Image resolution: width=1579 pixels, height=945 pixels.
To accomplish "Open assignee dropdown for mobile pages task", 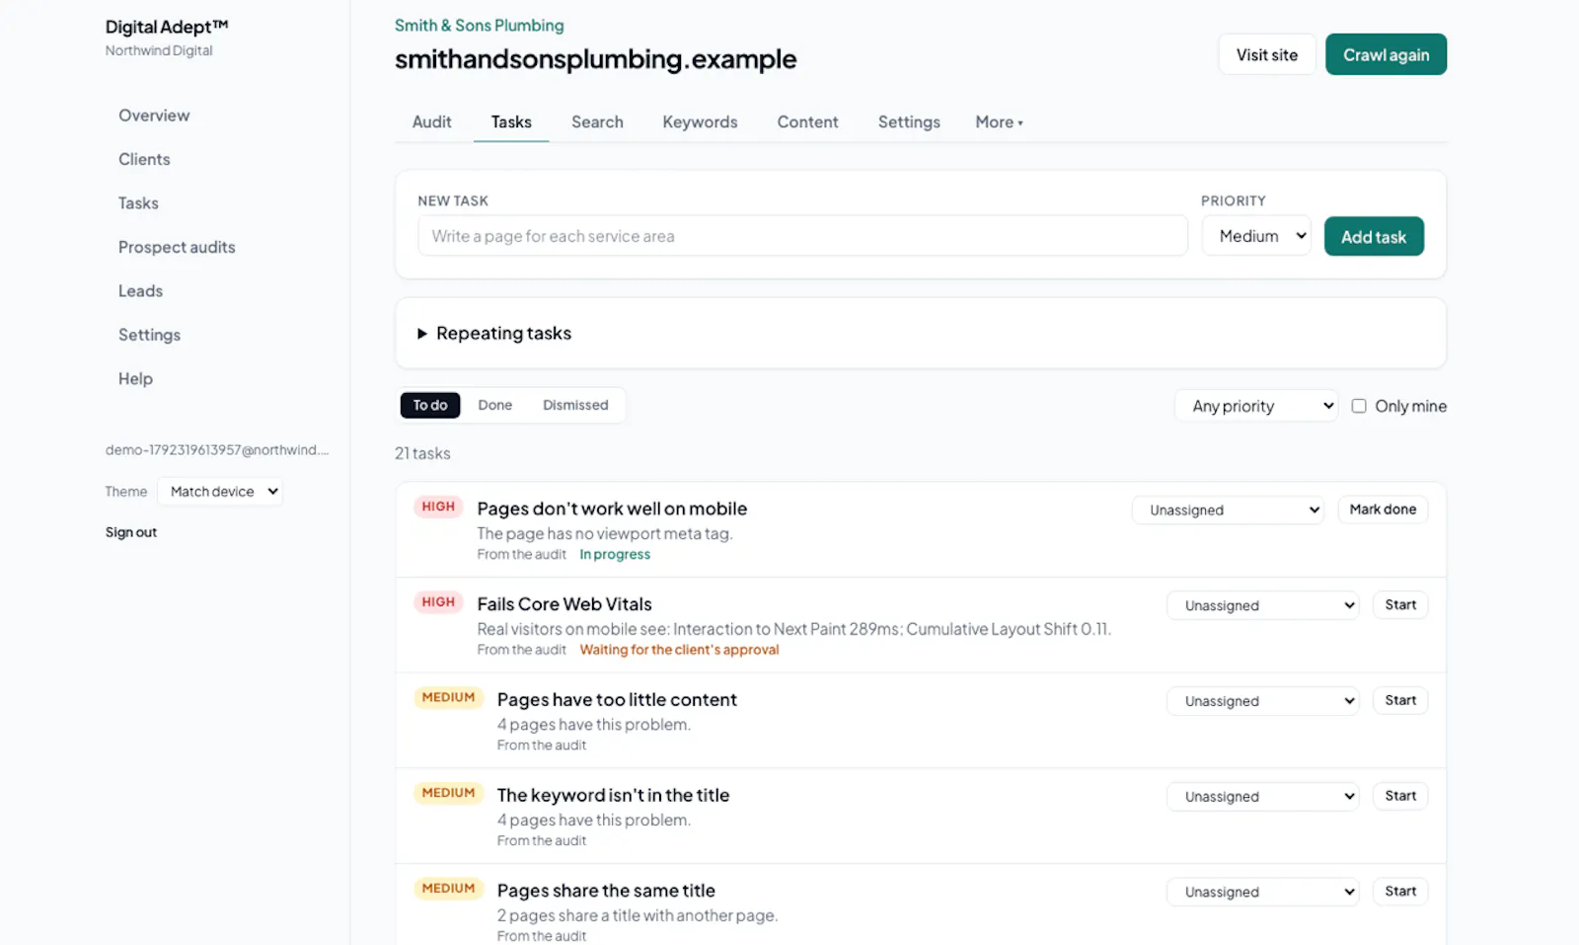I will [x=1228, y=511].
